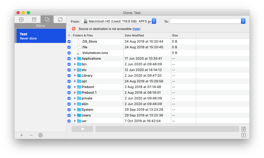The width and height of the screenshot is (264, 158).
Task: Select the opt folder row name
Action: pyautogui.click(x=84, y=81)
